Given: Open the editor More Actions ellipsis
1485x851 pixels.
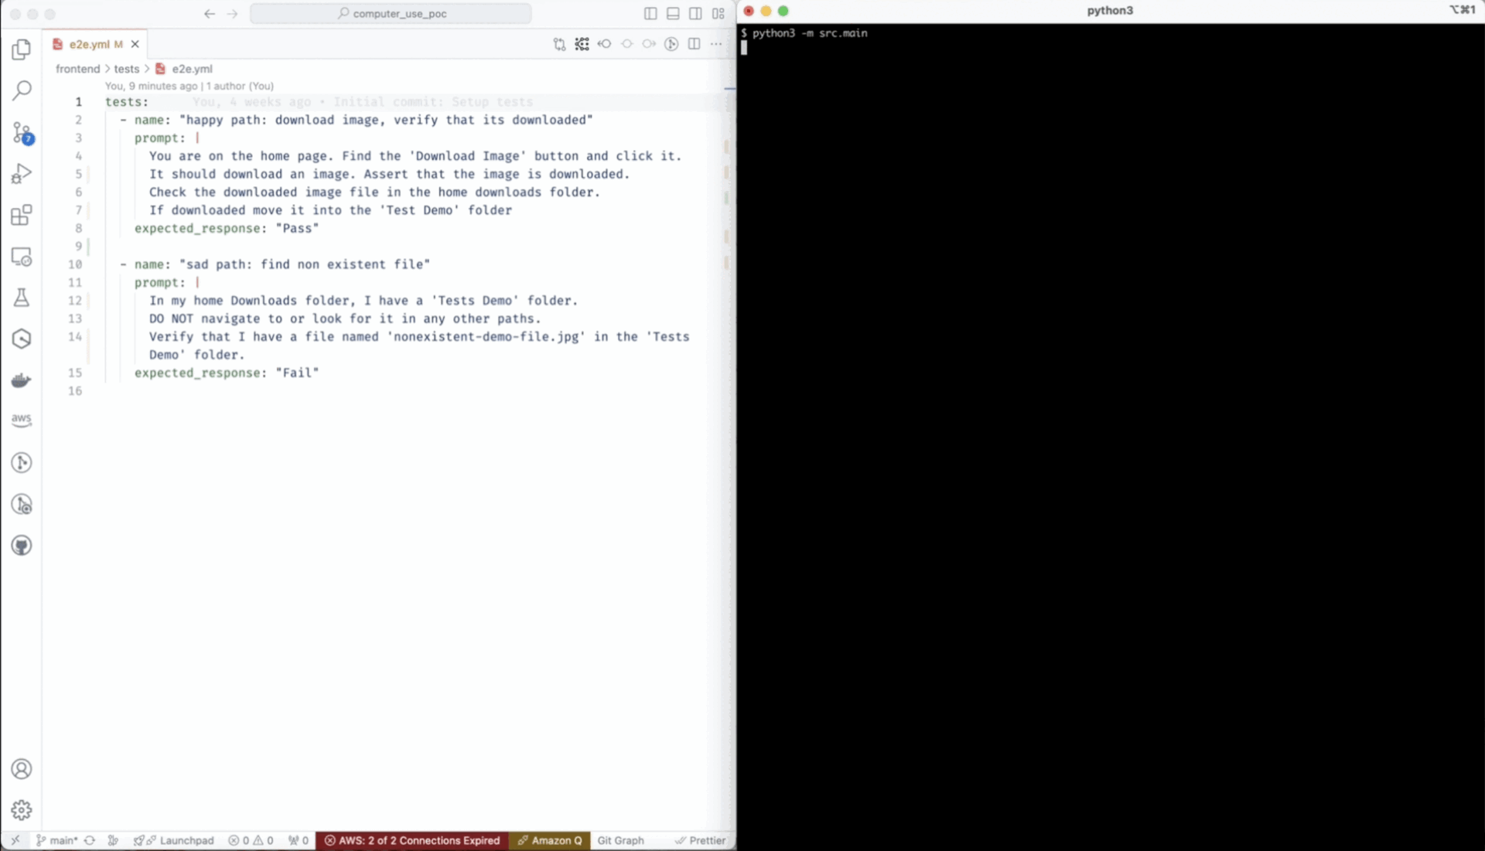Looking at the screenshot, I should [716, 44].
